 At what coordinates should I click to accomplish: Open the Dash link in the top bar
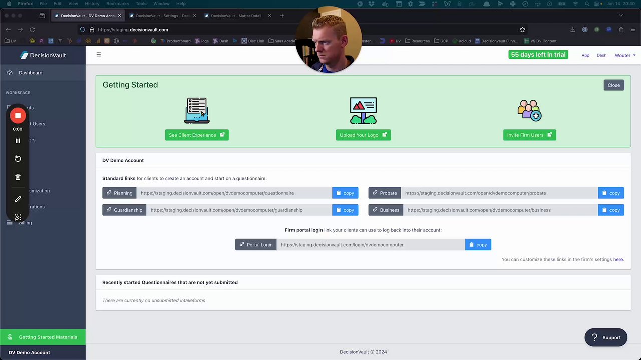point(601,55)
